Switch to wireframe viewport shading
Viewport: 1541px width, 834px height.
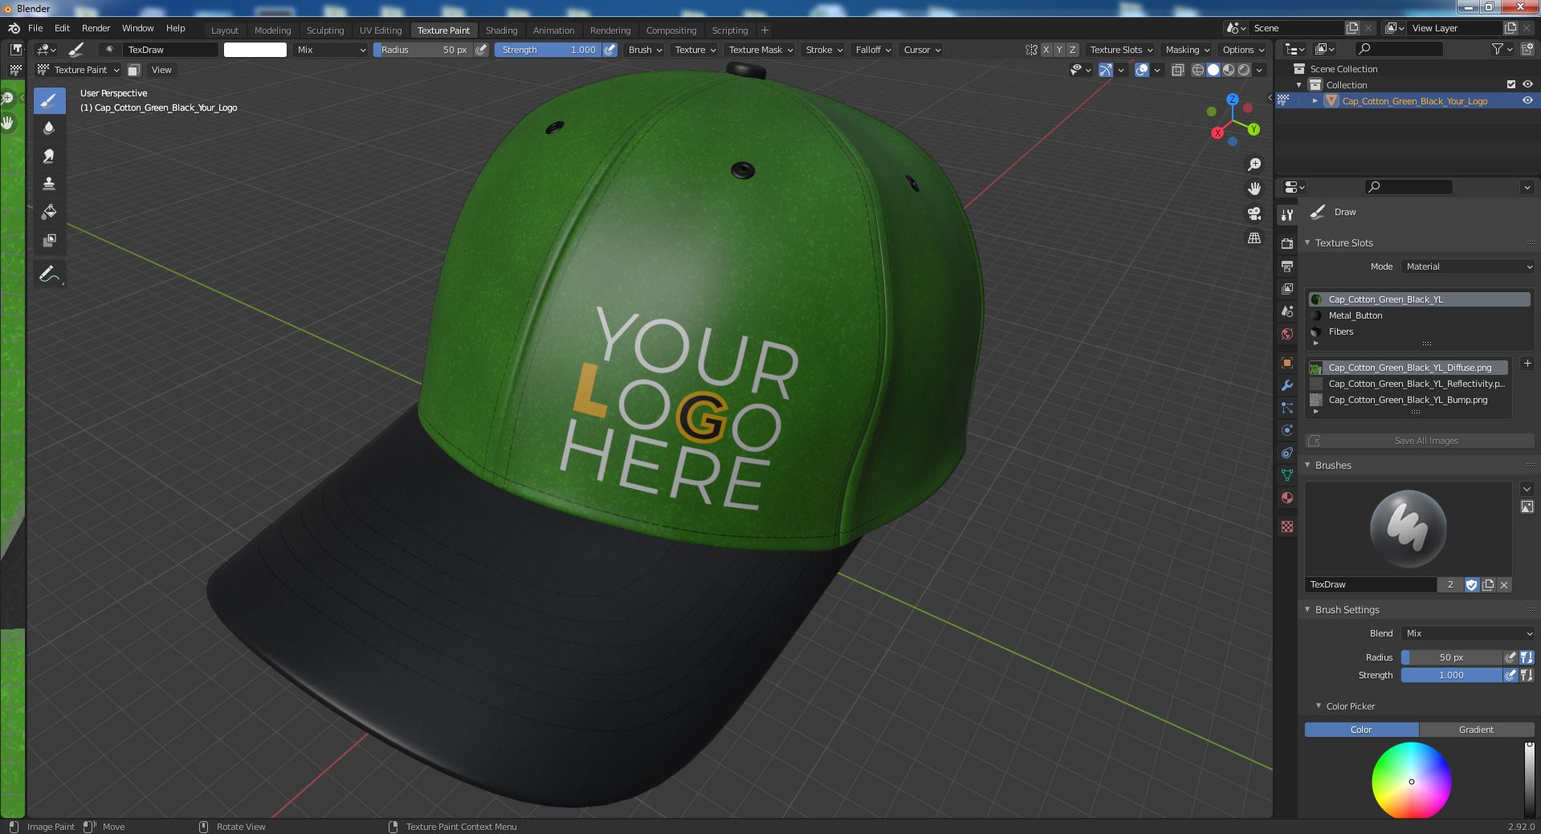[1198, 70]
